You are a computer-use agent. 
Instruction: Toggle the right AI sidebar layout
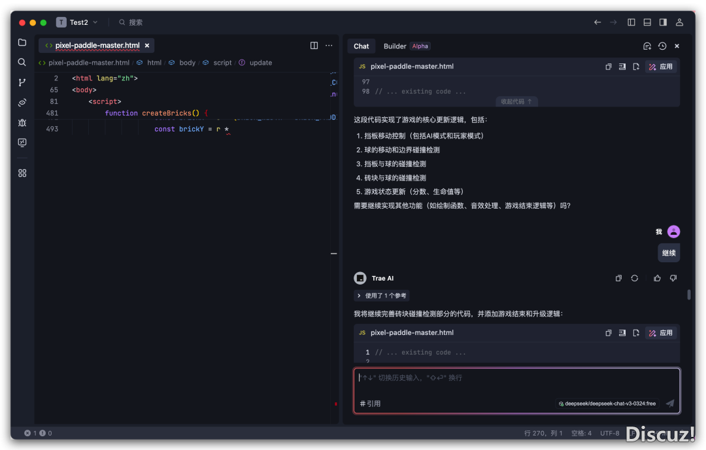(663, 22)
